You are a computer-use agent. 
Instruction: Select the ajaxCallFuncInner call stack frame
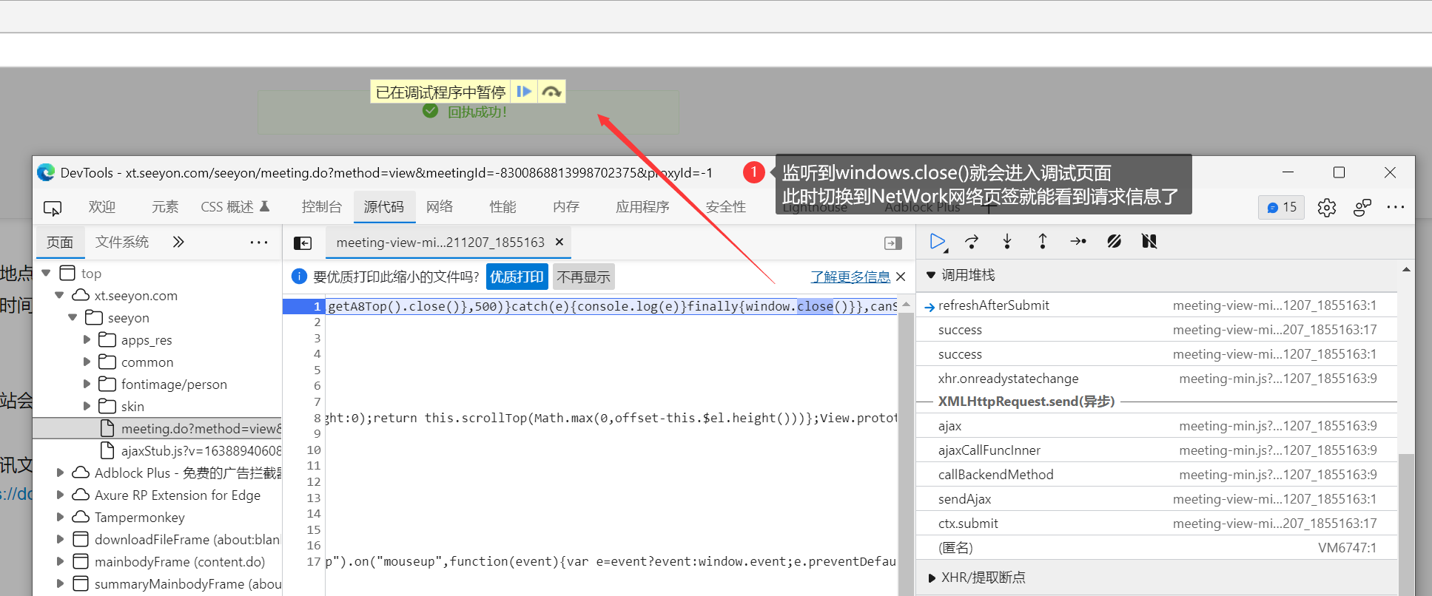point(989,450)
